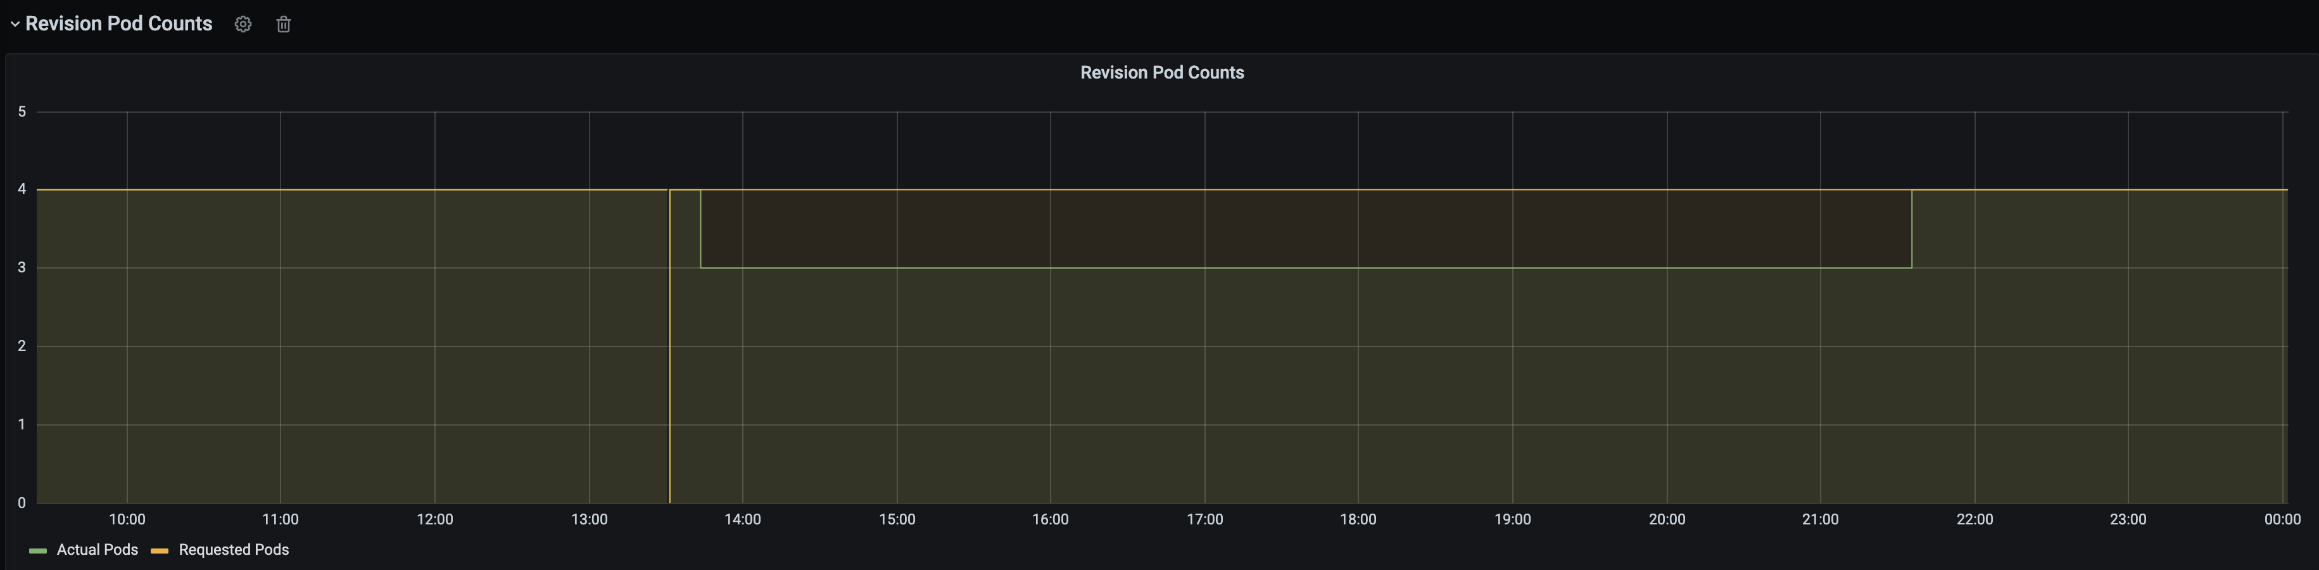Click the 18:00 x-axis time label

pos(1358,519)
